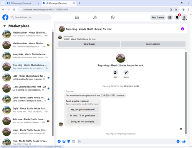Open Noleyshka conversation
192x148 pixels.
[x=26, y=56]
